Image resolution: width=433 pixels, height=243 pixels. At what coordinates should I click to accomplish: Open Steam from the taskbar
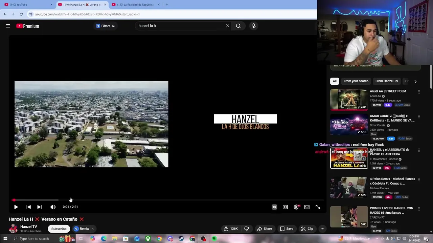pyautogui.click(x=181, y=239)
